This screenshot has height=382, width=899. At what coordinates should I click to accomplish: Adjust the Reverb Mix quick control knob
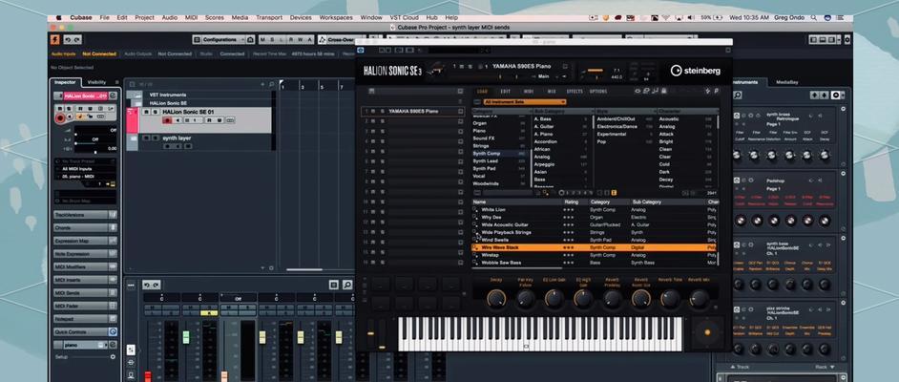[x=699, y=298]
